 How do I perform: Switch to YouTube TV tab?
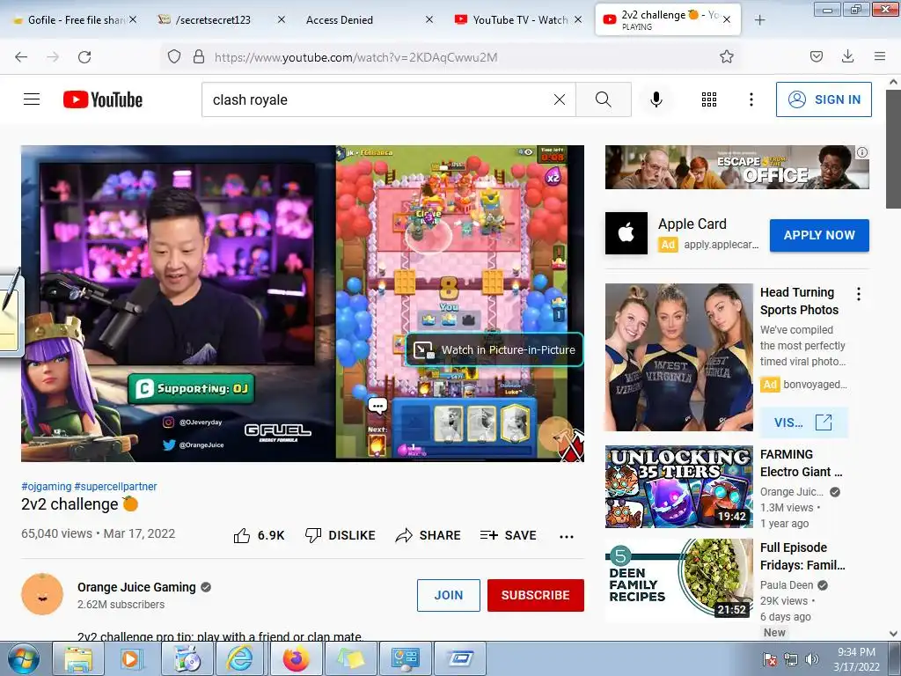click(x=517, y=19)
